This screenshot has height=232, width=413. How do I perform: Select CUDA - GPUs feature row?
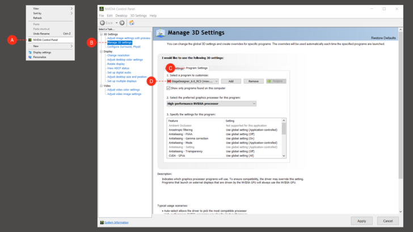[225, 156]
